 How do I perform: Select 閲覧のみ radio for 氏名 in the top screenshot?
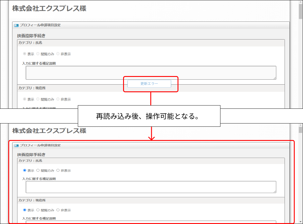point(38,54)
